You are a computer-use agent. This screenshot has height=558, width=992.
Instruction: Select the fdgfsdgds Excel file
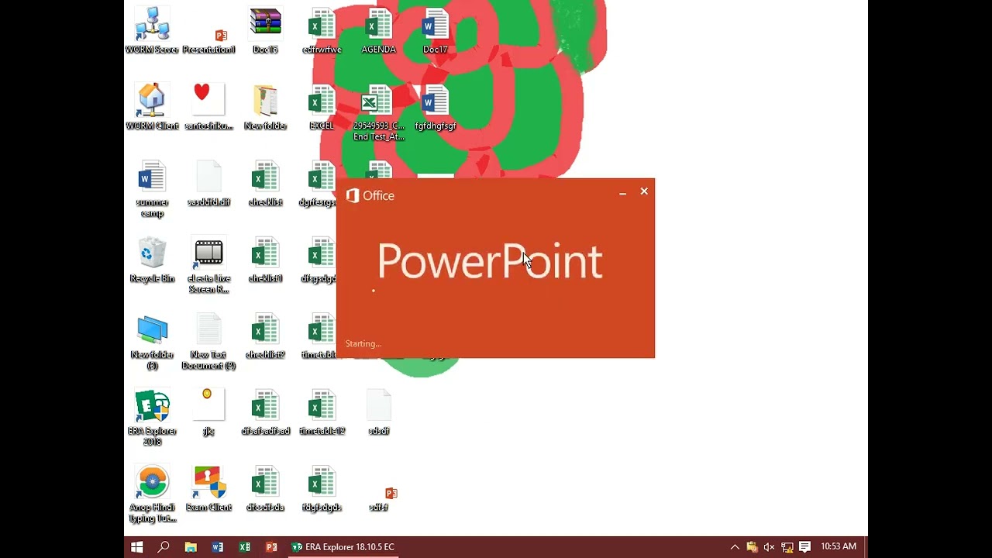coord(322,489)
